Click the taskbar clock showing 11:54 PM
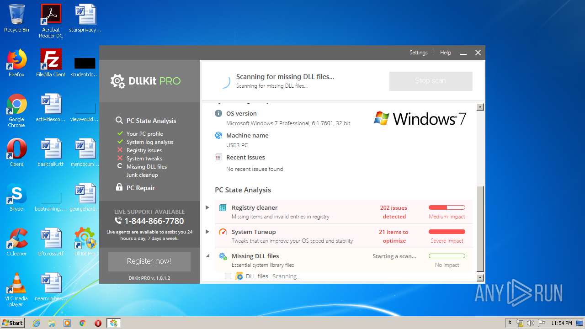The width and height of the screenshot is (585, 329). (x=562, y=323)
